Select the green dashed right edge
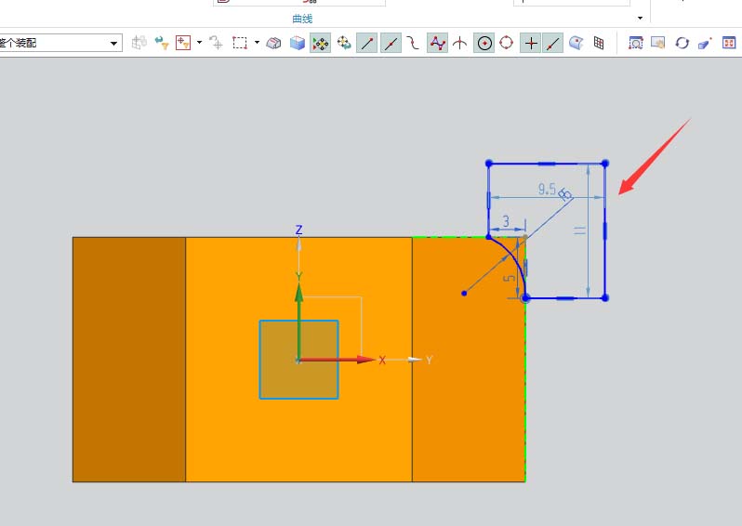This screenshot has width=742, height=526. [525, 388]
